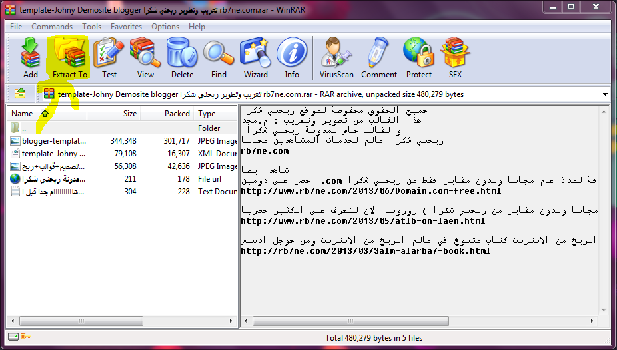The width and height of the screenshot is (617, 350).
Task: Click the file list right scroll arrow
Action: [231, 321]
